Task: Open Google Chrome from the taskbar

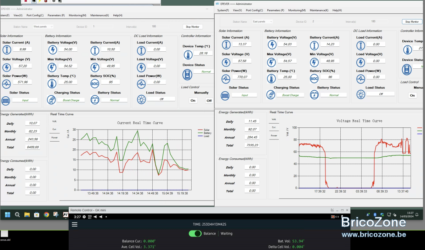Action: tap(46, 214)
